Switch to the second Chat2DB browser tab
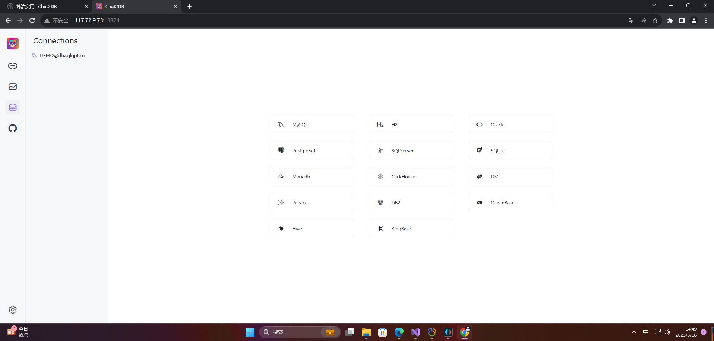Image resolution: width=714 pixels, height=341 pixels. tap(136, 6)
